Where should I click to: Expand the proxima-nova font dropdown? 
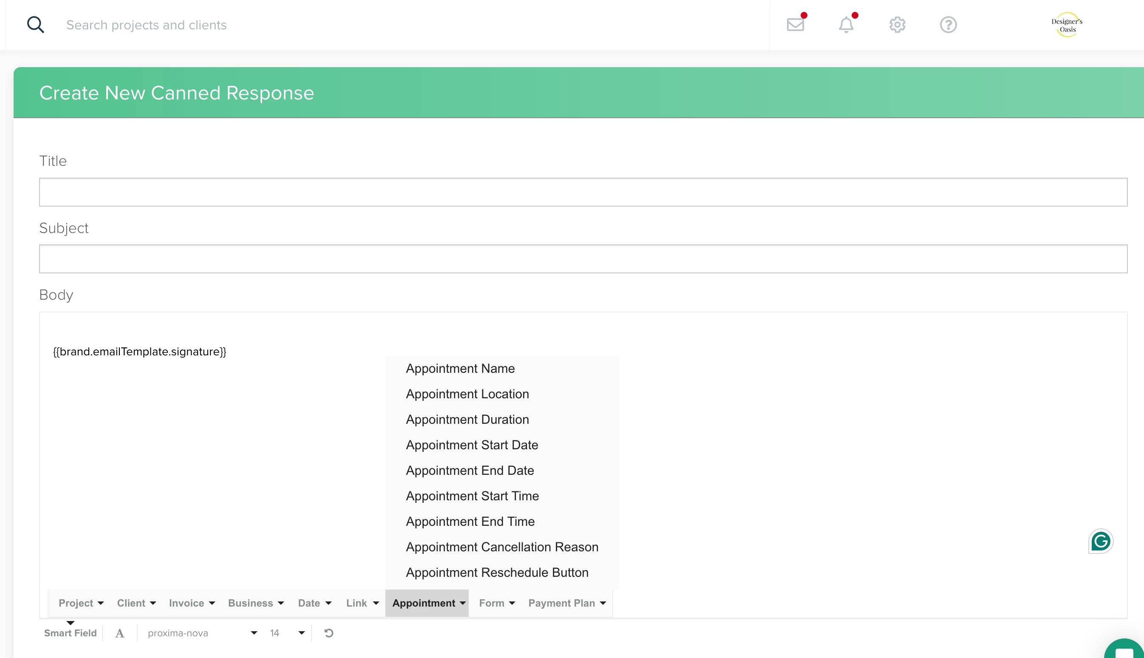click(x=202, y=632)
